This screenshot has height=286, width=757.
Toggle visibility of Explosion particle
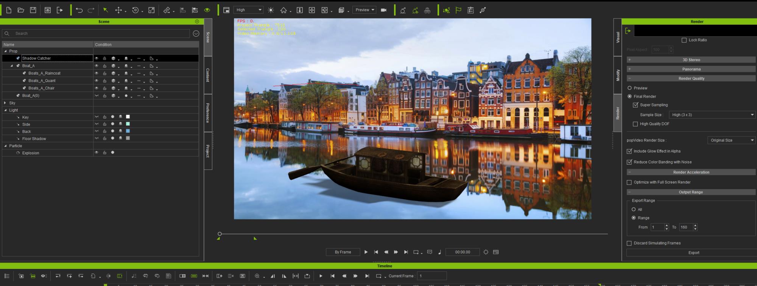click(97, 152)
